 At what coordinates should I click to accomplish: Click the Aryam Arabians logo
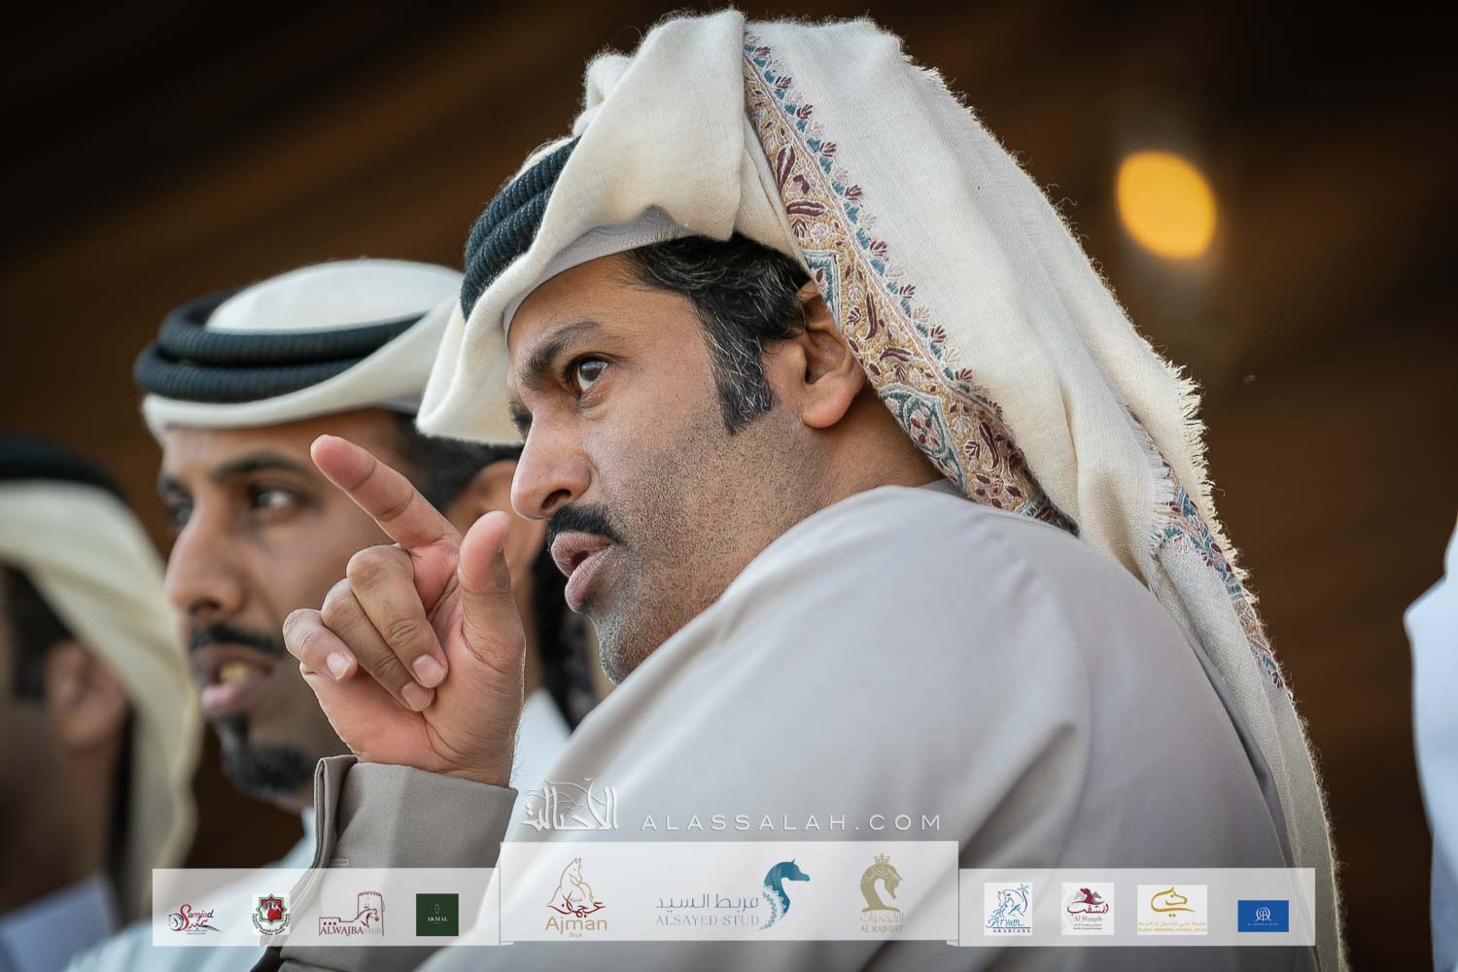point(1007,910)
